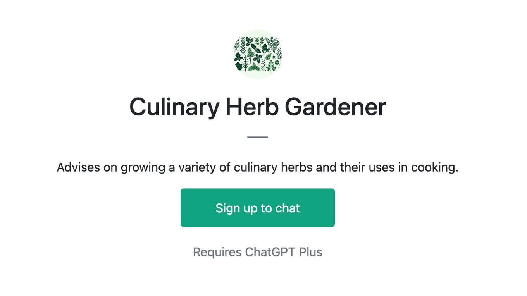The image size is (527, 296).
Task: Click the word 'Culinary' in the heading
Action: [x=174, y=108]
